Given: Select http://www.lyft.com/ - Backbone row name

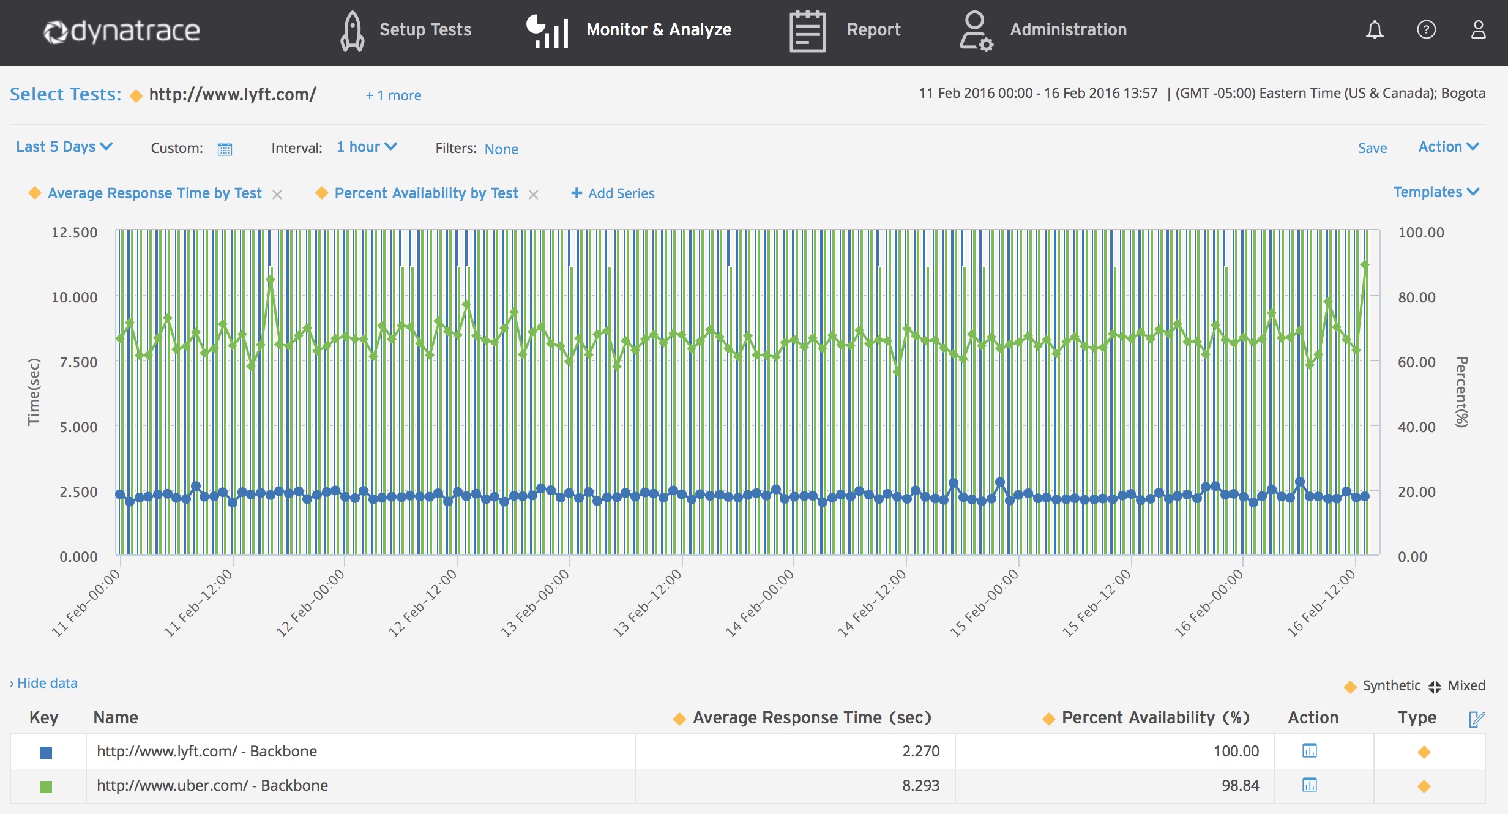Looking at the screenshot, I should 207,751.
